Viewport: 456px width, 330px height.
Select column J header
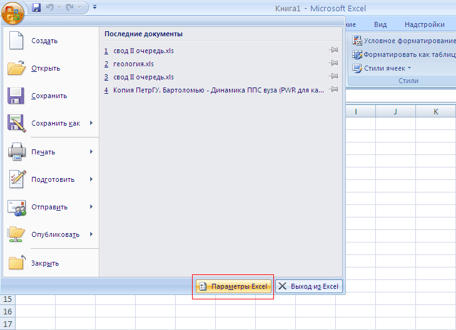[x=395, y=111]
